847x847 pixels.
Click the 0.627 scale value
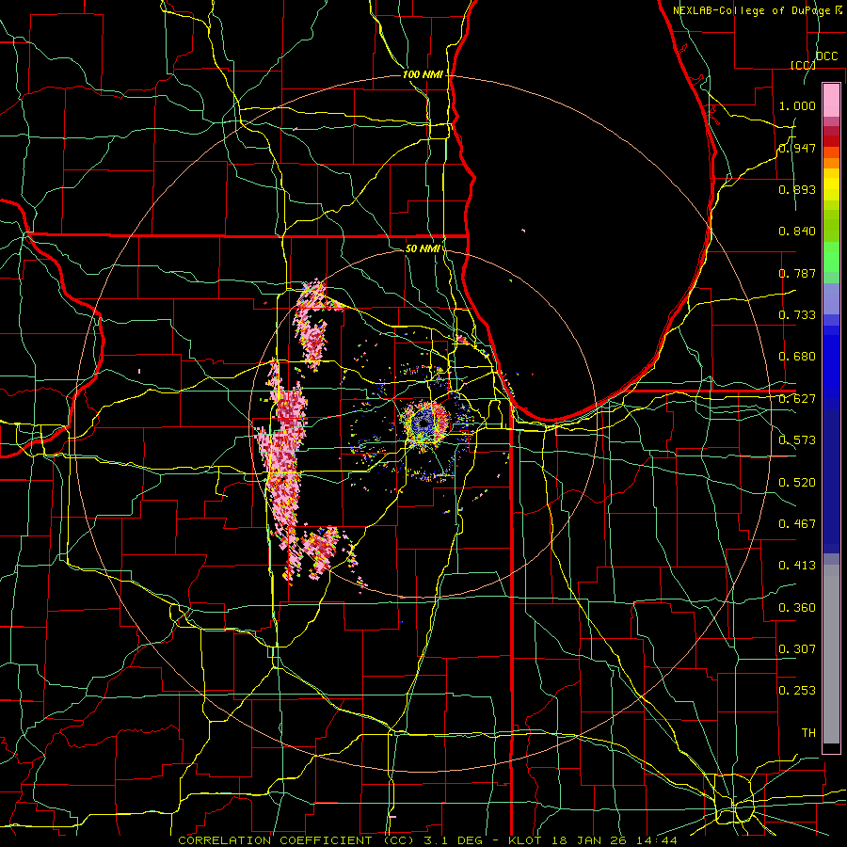click(x=797, y=399)
